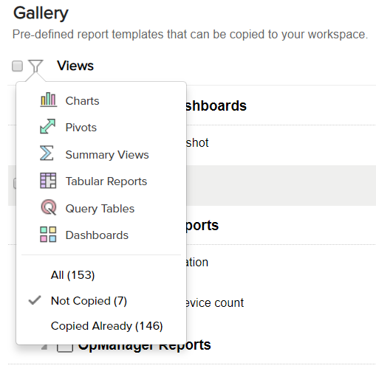The width and height of the screenshot is (376, 374).
Task: Open the funnel filter icon
Action: pyautogui.click(x=35, y=66)
